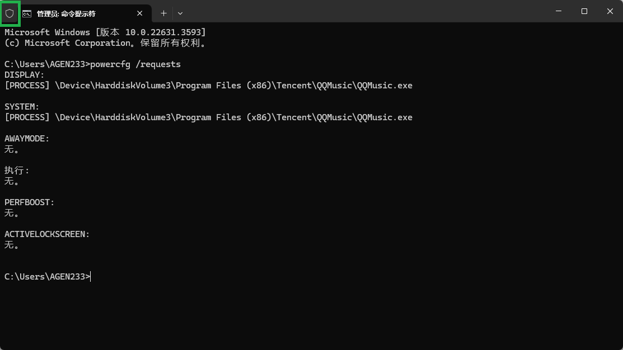The height and width of the screenshot is (350, 623).
Task: Click the Microsoft Windows version line
Action: (x=105, y=32)
